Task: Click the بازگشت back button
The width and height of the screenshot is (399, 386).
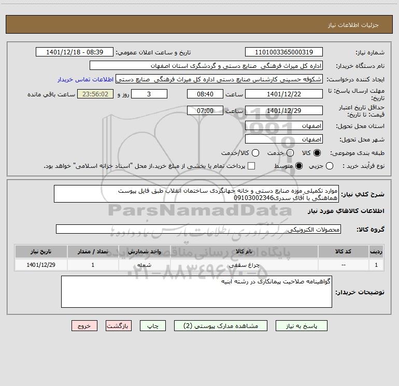Action: [x=119, y=326]
